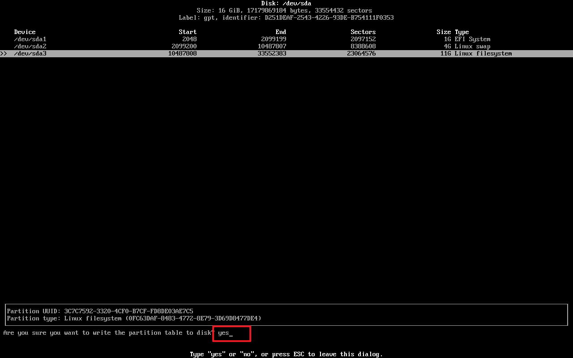Click the Size column header
The width and height of the screenshot is (573, 358).
pos(444,32)
